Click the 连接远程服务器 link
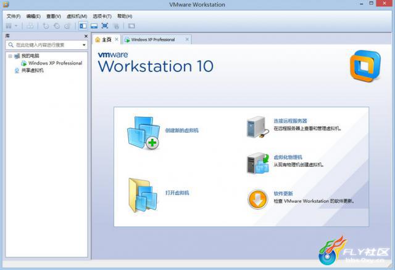The image size is (395, 270). coord(291,121)
